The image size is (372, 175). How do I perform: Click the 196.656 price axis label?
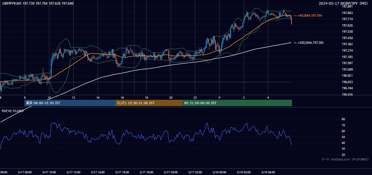click(347, 94)
